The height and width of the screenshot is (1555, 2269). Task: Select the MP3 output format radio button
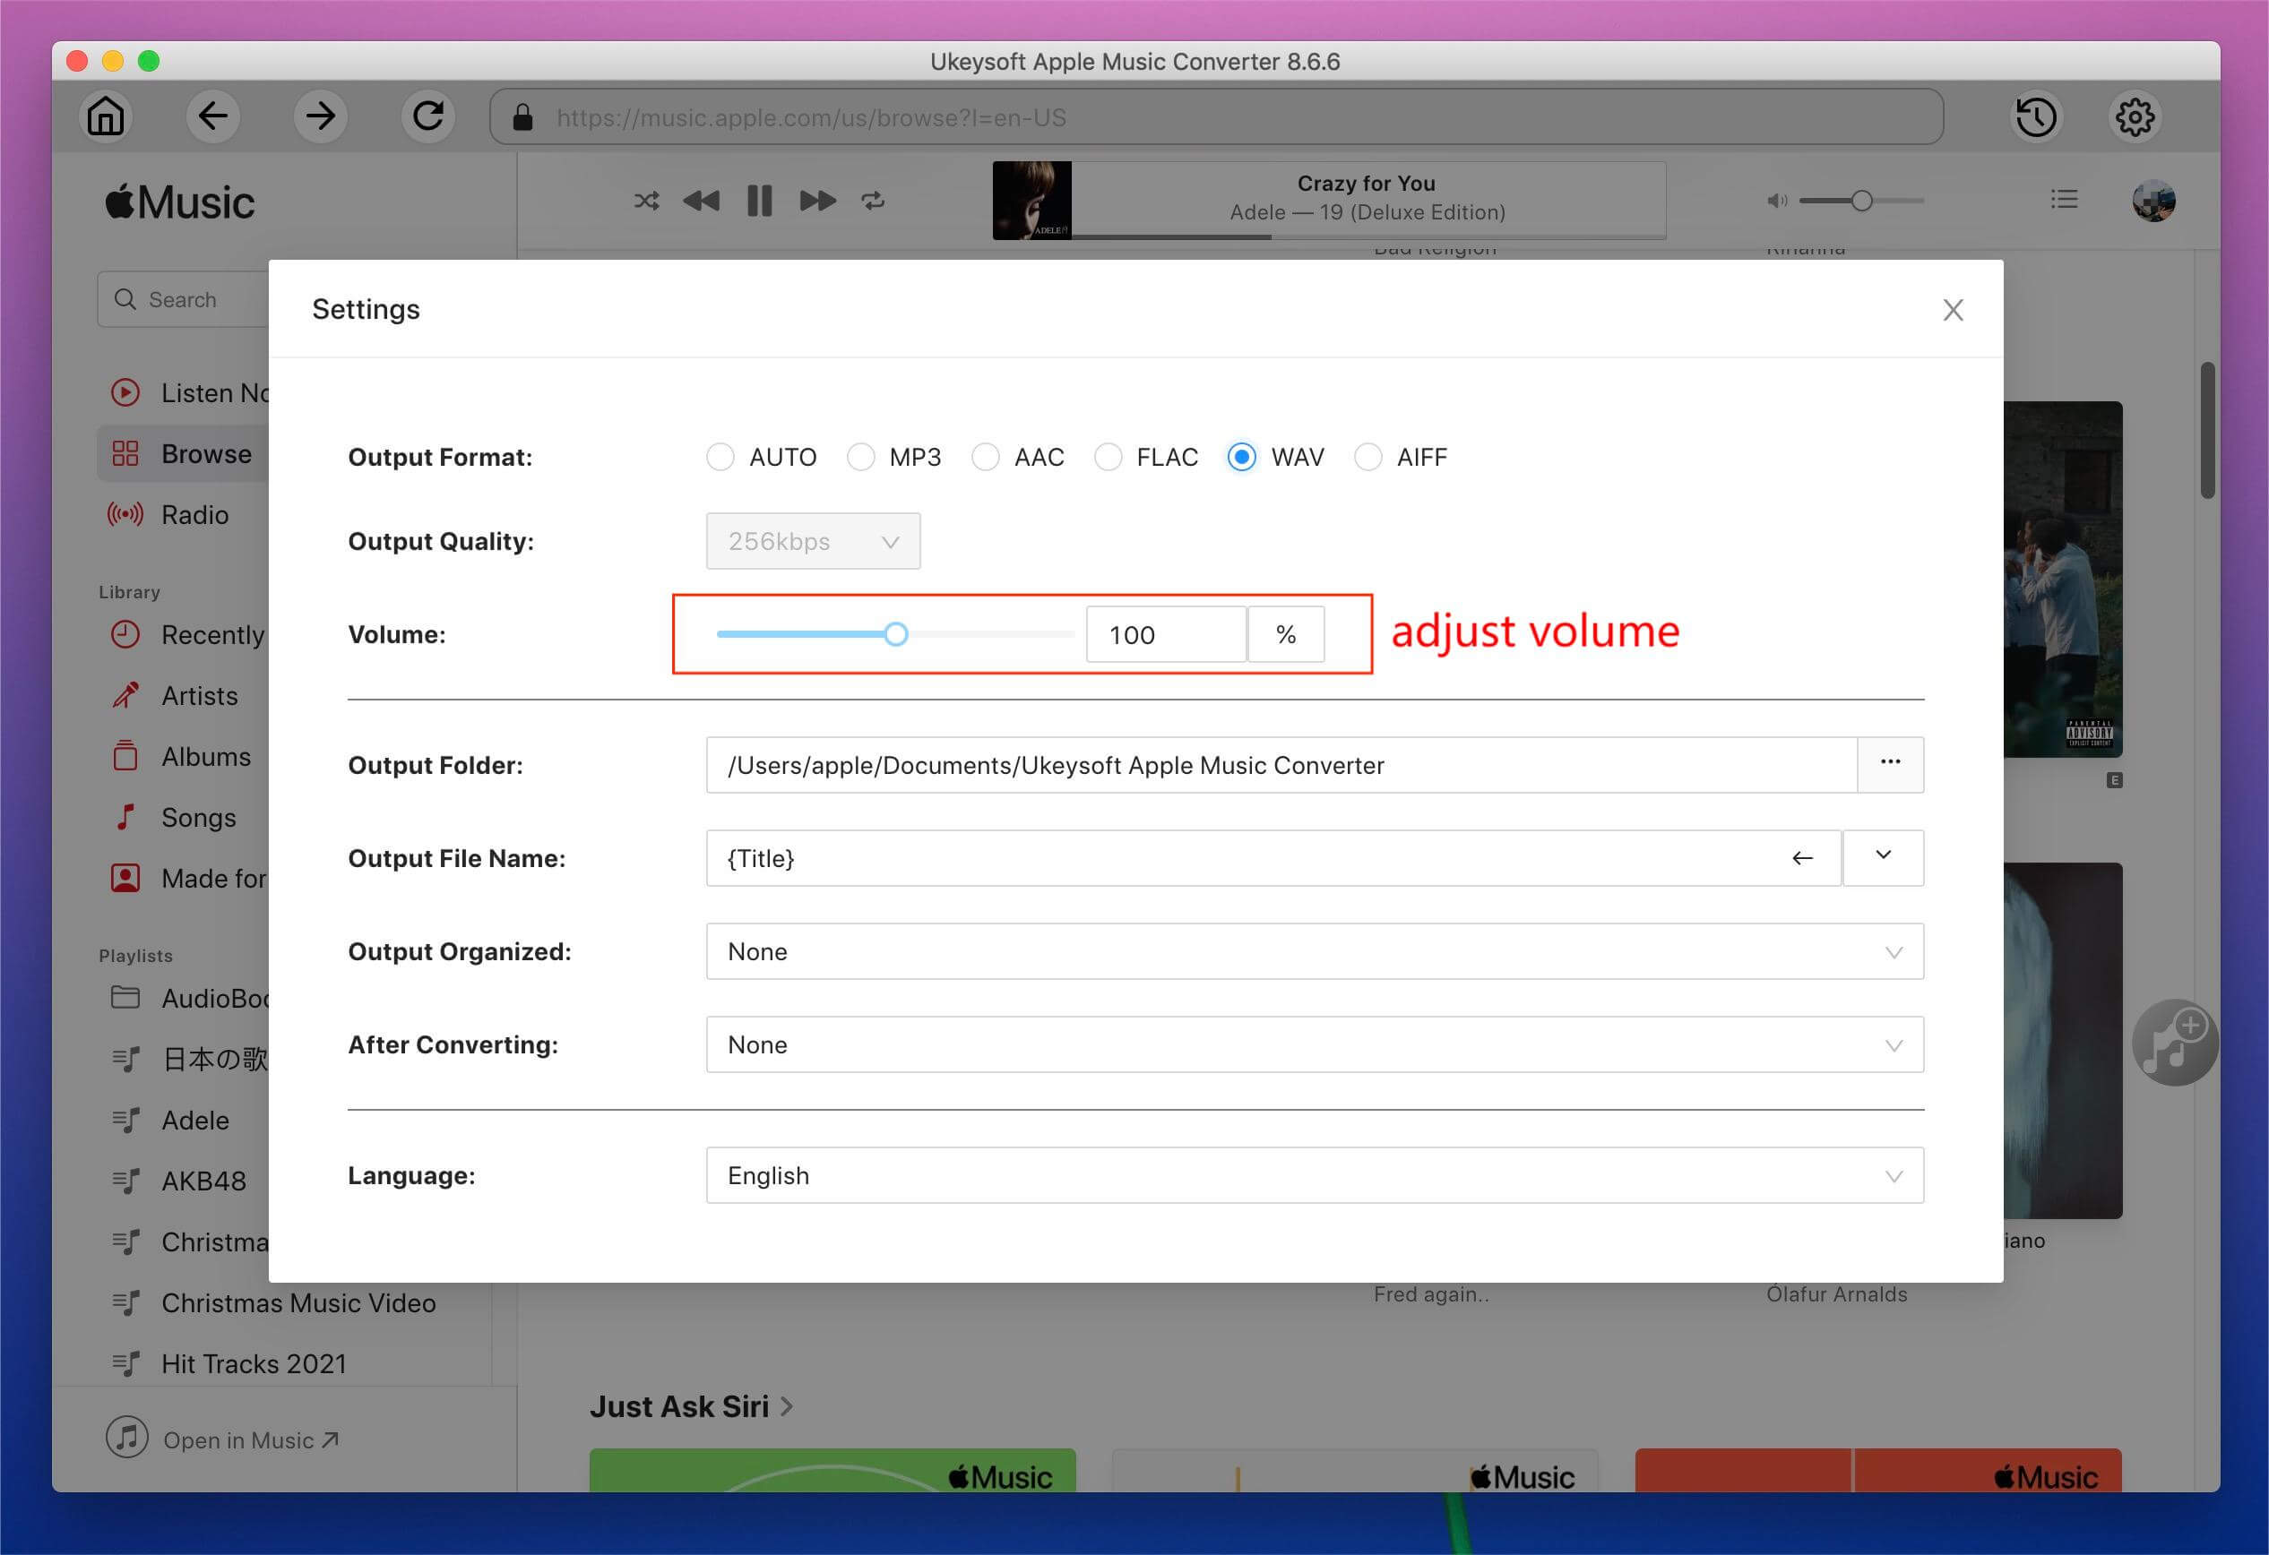858,455
